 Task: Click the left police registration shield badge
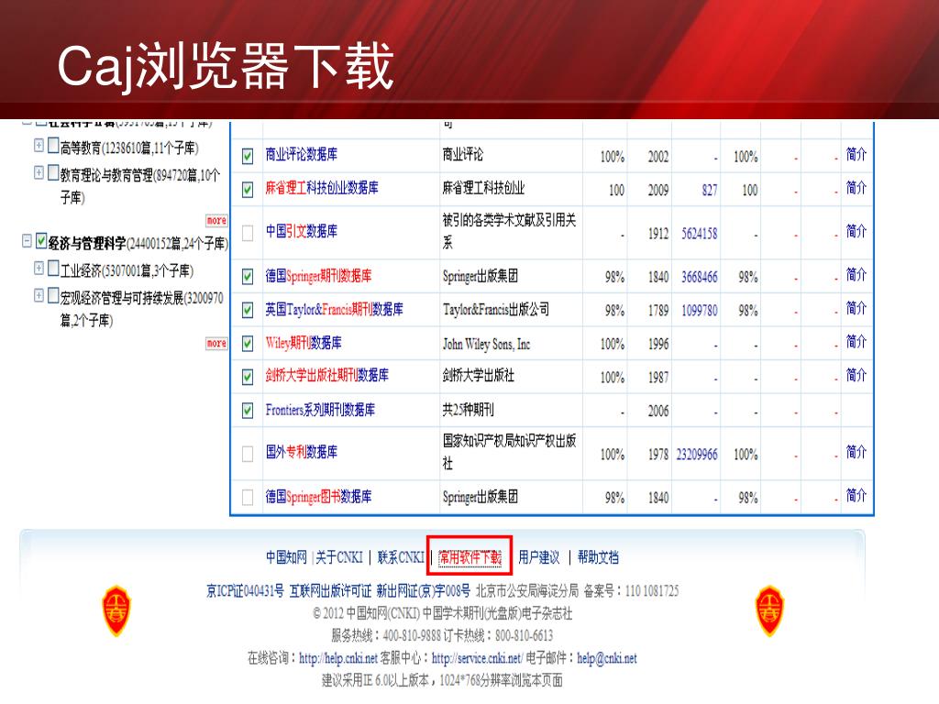tap(116, 610)
